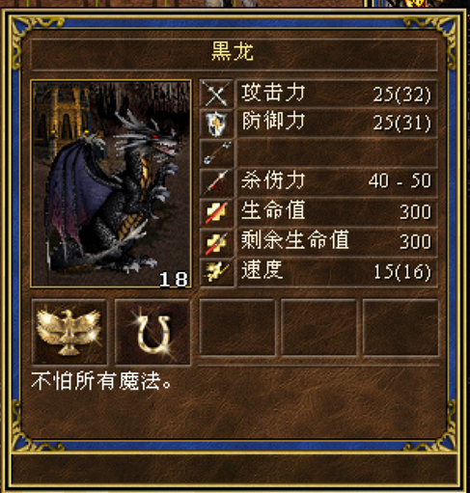
Task: Click the stack count number 18
Action: 174,279
